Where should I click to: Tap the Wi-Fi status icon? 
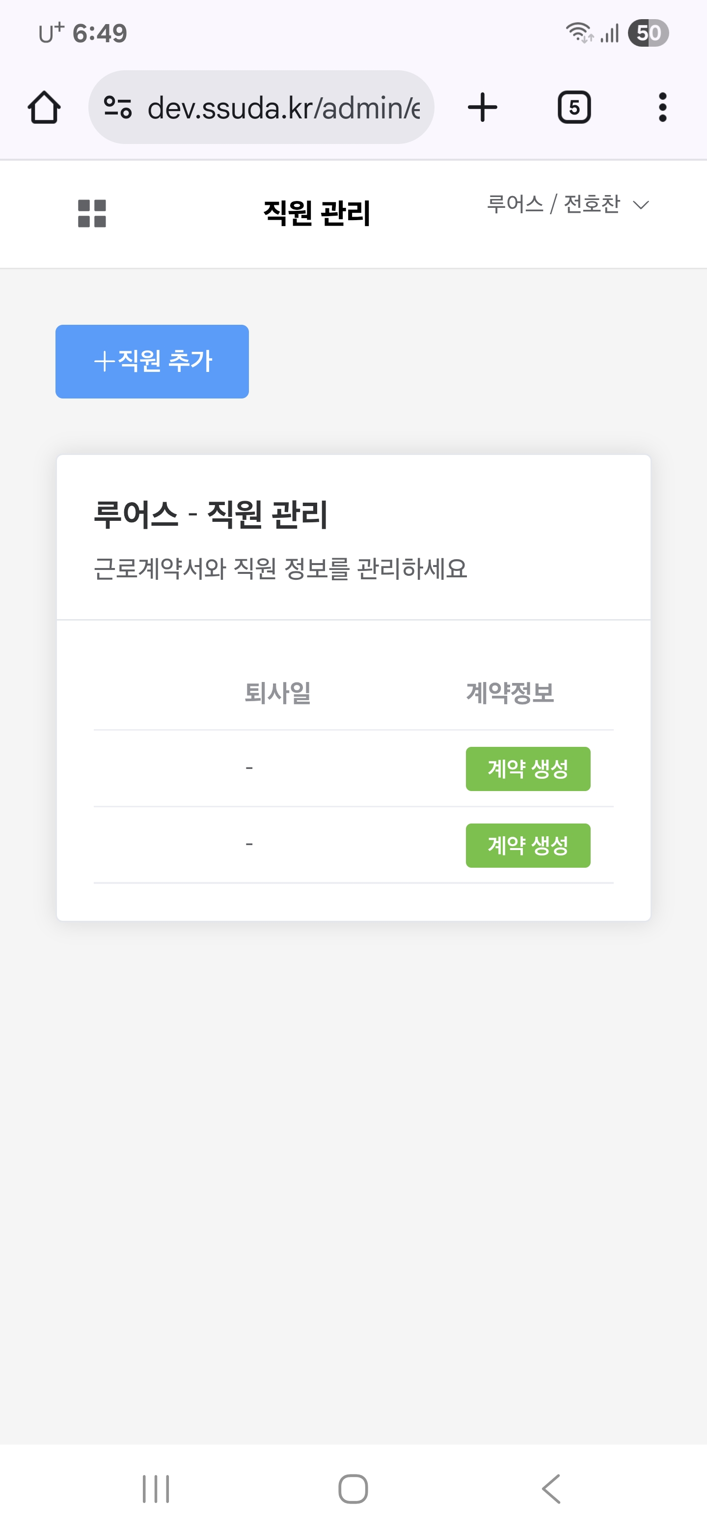point(578,33)
